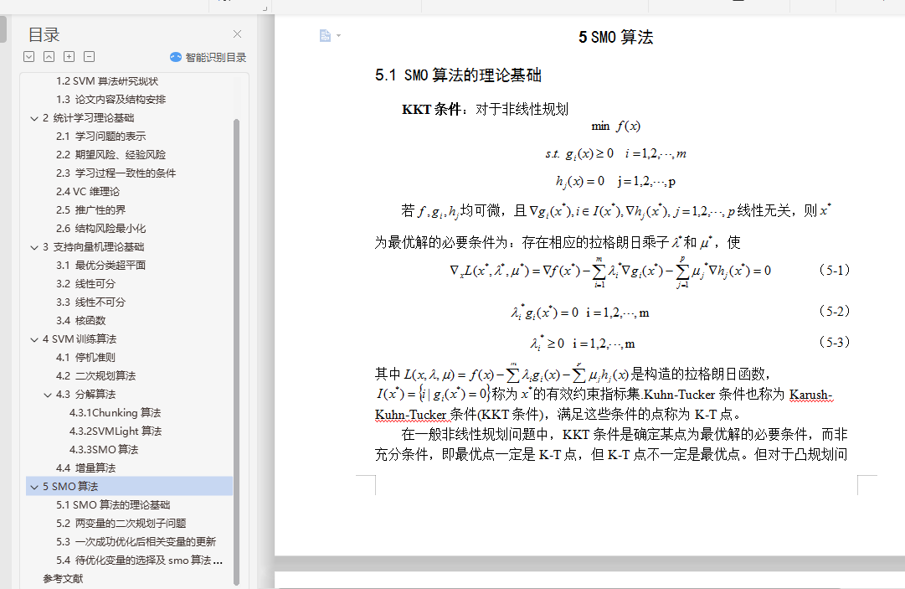Open the dropdown arrow next to the page icon
Image resolution: width=905 pixels, height=589 pixels.
(339, 36)
